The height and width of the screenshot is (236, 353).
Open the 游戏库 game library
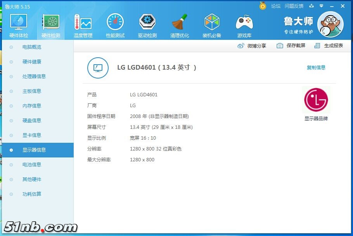point(244,24)
